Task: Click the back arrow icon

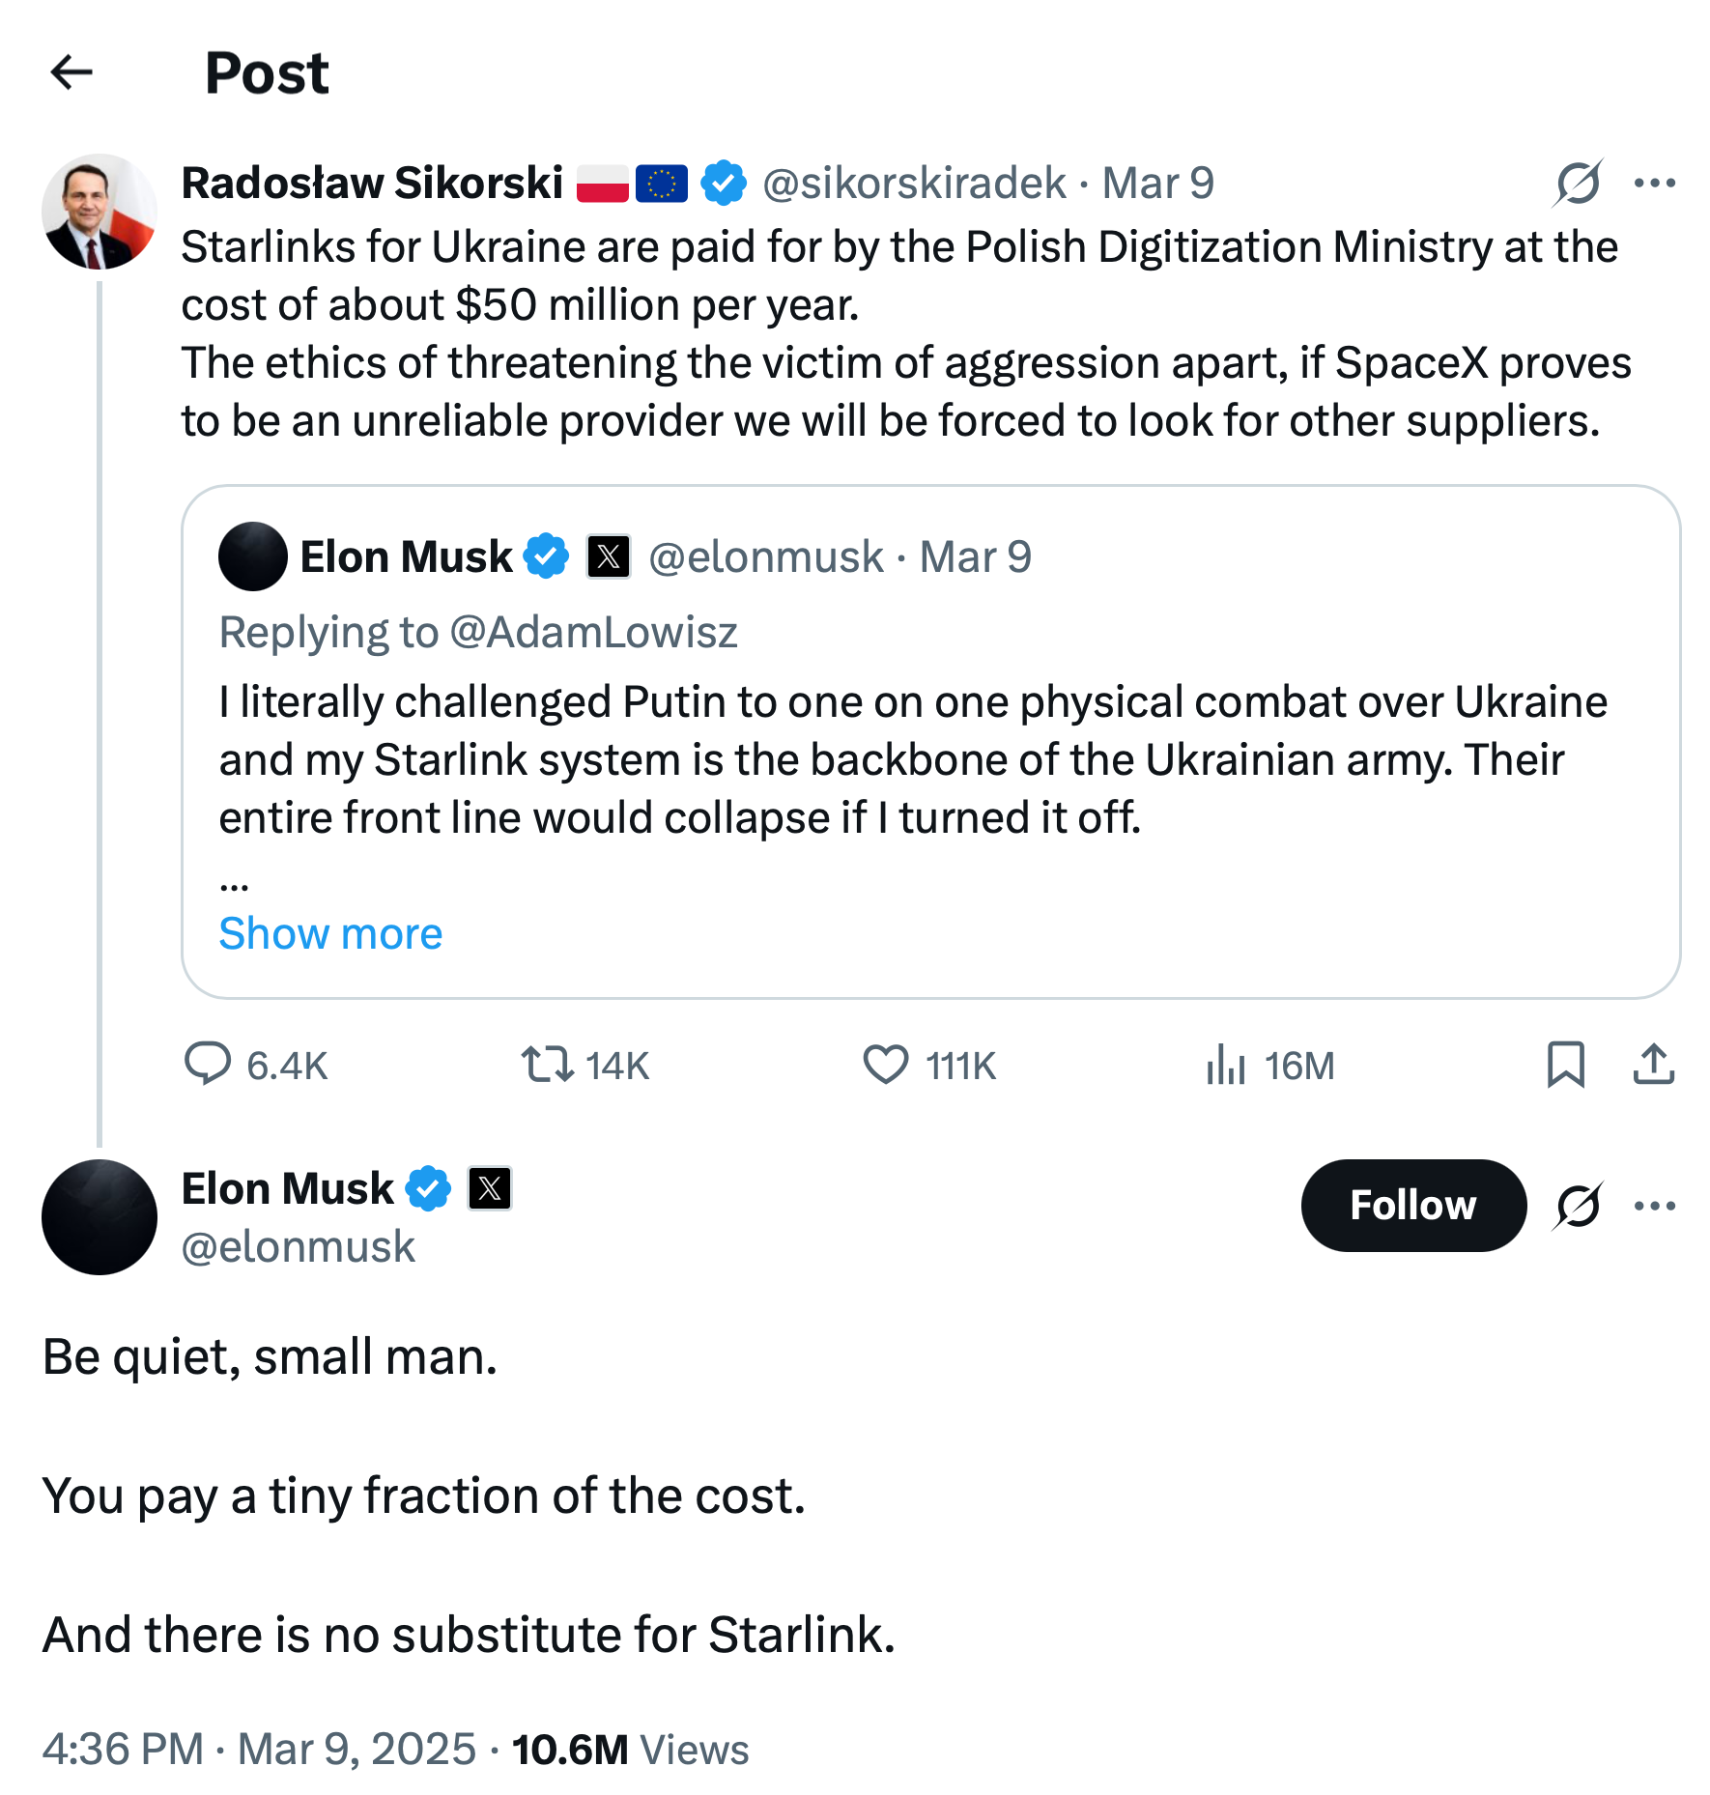Action: pyautogui.click(x=71, y=72)
